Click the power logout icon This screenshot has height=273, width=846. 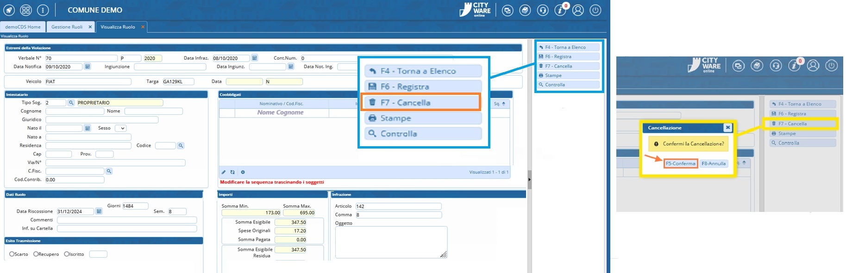tap(595, 10)
